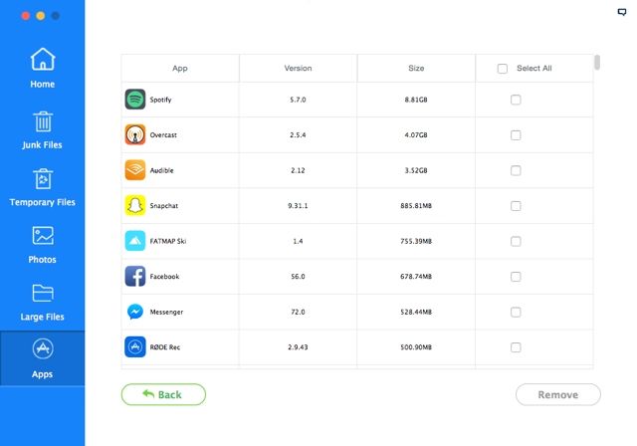Click the Remove button

pyautogui.click(x=557, y=394)
